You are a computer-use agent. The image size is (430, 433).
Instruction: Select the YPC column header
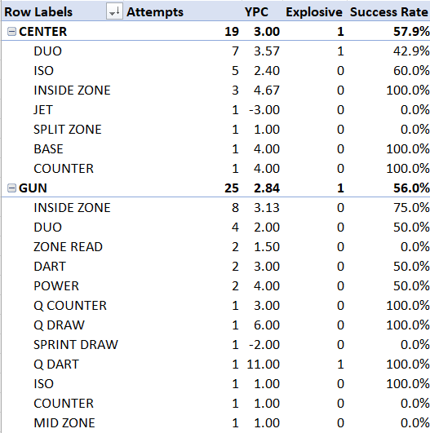(x=256, y=12)
